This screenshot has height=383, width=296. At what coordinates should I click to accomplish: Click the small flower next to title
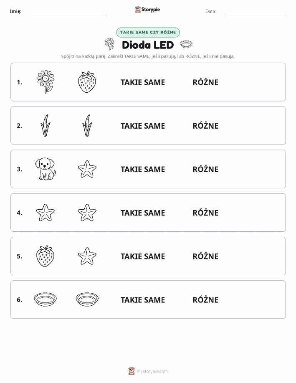[x=109, y=44]
